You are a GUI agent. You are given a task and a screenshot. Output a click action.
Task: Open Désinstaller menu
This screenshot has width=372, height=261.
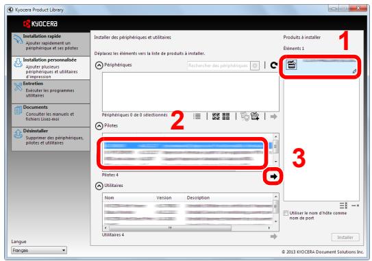coord(51,139)
